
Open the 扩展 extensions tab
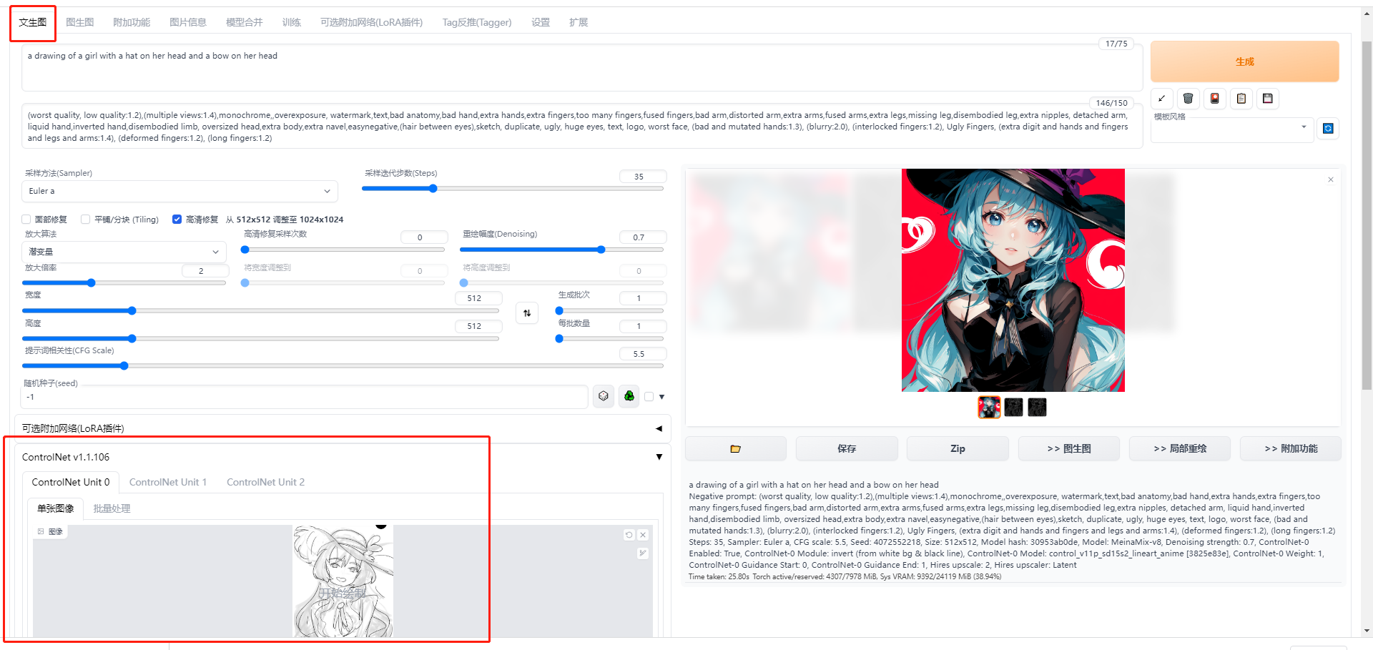pos(579,22)
